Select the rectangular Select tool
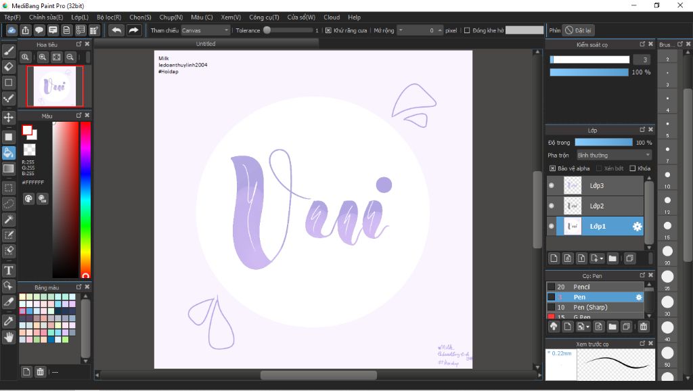693x391 pixels. pos(8,188)
